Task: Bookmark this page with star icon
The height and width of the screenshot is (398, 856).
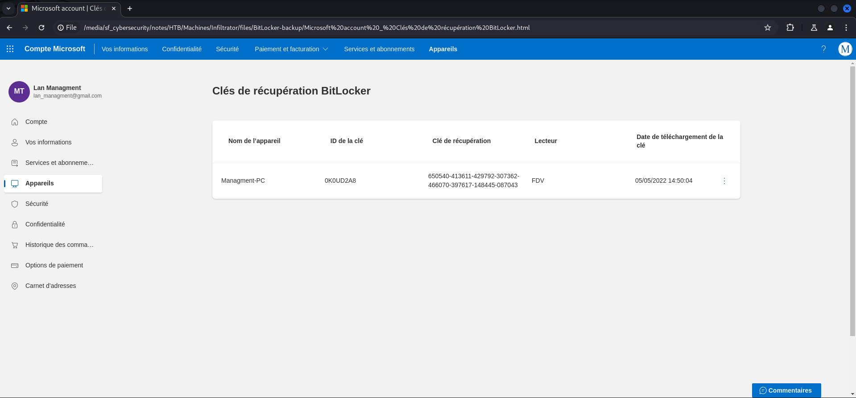Action: (x=768, y=28)
